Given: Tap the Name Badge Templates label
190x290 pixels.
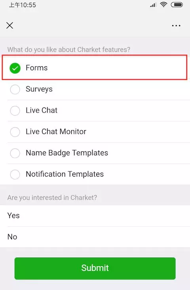Looking at the screenshot, I should click(x=67, y=153).
